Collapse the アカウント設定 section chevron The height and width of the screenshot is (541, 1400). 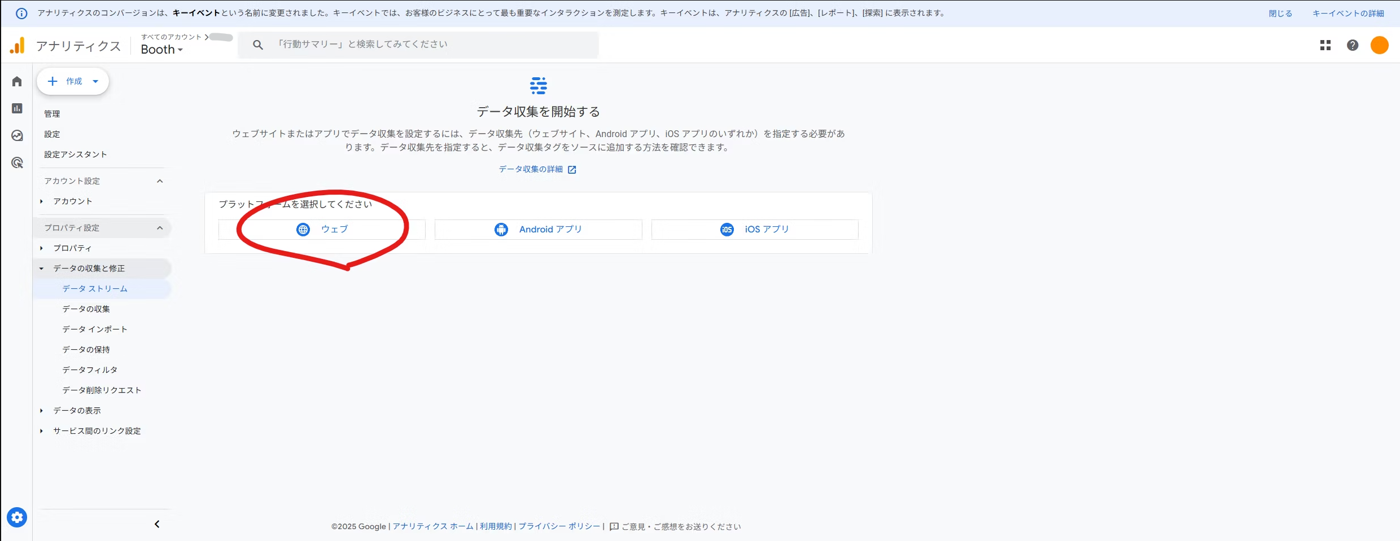pos(160,181)
